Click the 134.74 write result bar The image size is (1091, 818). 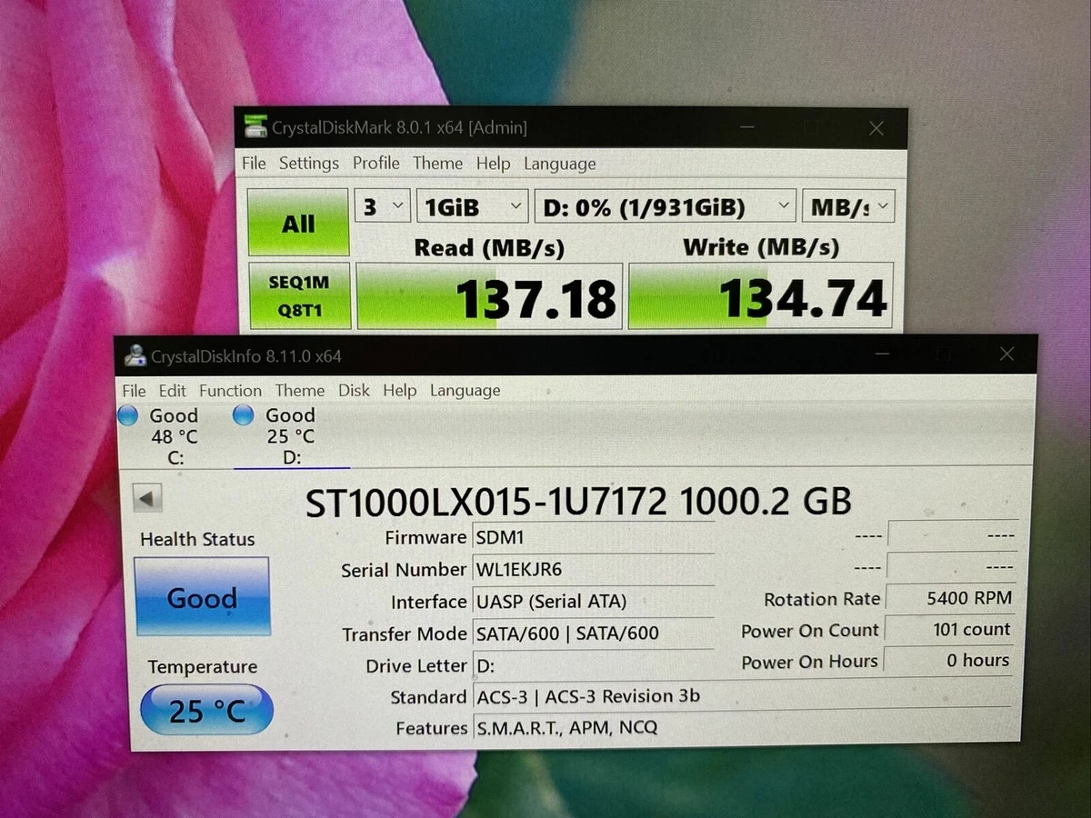click(x=761, y=296)
